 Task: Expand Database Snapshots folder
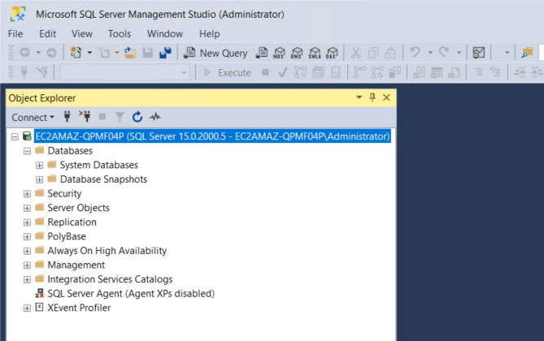pyautogui.click(x=39, y=179)
